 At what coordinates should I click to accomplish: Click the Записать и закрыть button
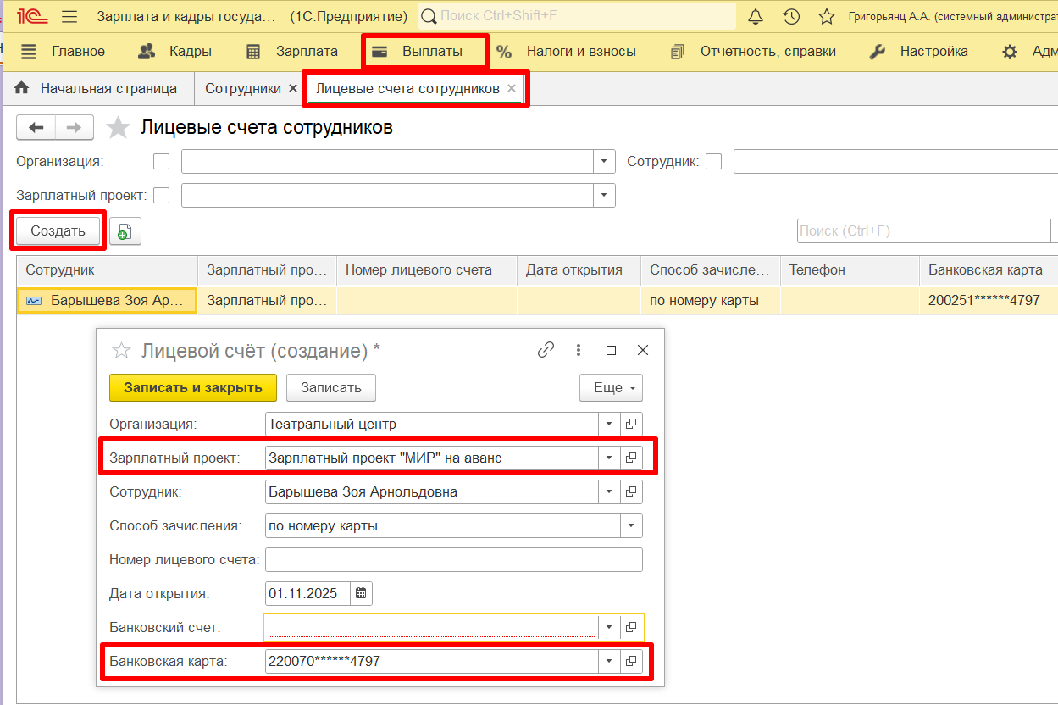192,387
